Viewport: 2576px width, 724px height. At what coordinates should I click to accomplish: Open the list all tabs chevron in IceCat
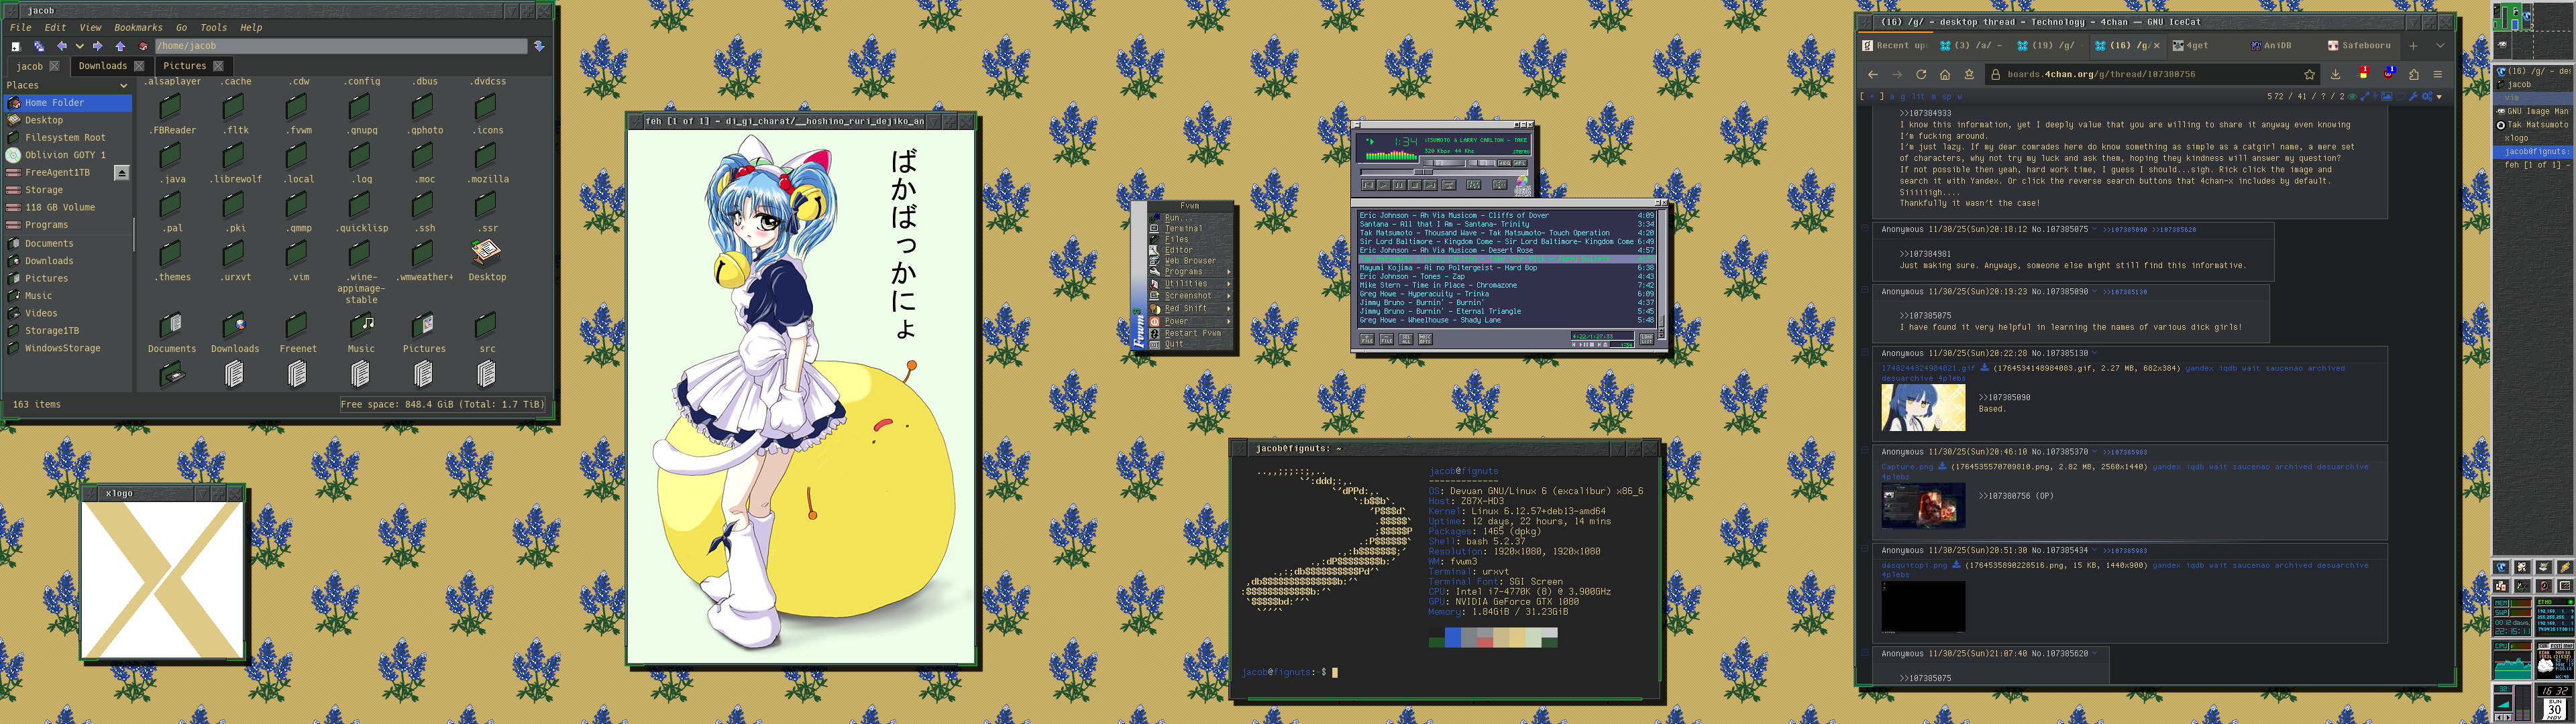(2440, 45)
